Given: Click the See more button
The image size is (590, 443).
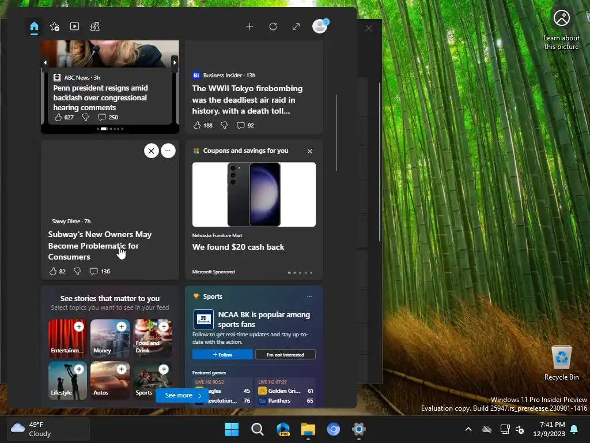Looking at the screenshot, I should (183, 395).
